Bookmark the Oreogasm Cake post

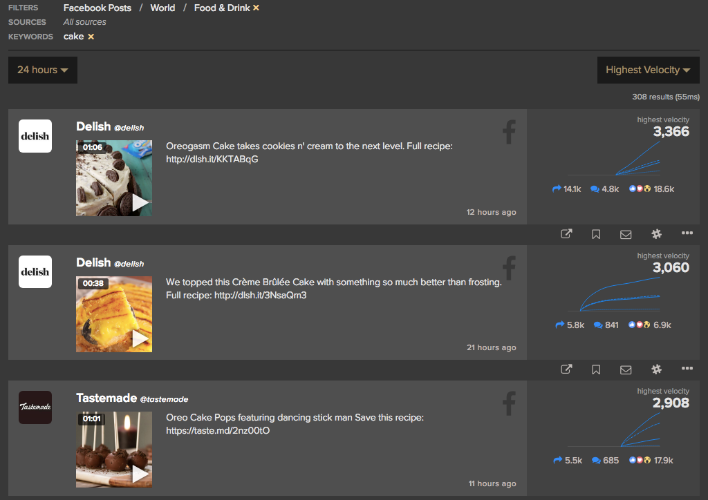[596, 234]
